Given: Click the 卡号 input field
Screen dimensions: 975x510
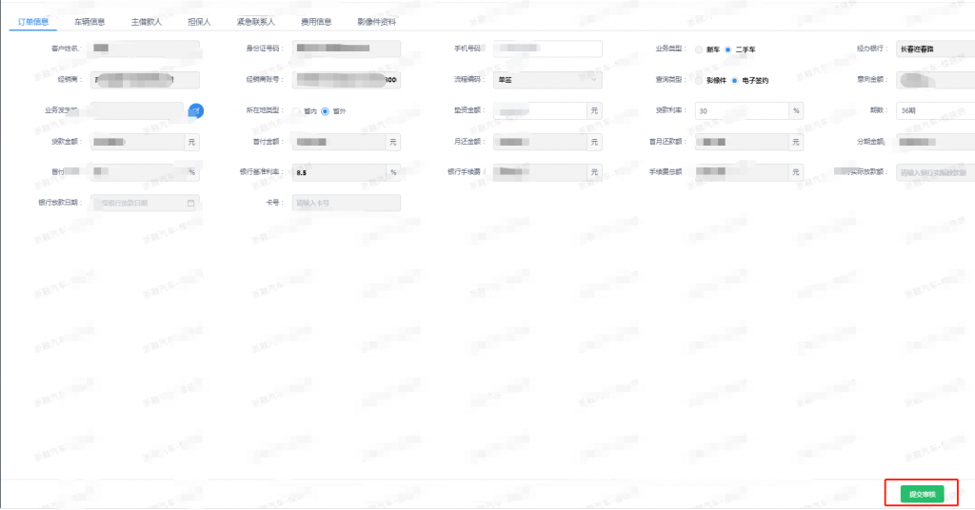Looking at the screenshot, I should (347, 203).
